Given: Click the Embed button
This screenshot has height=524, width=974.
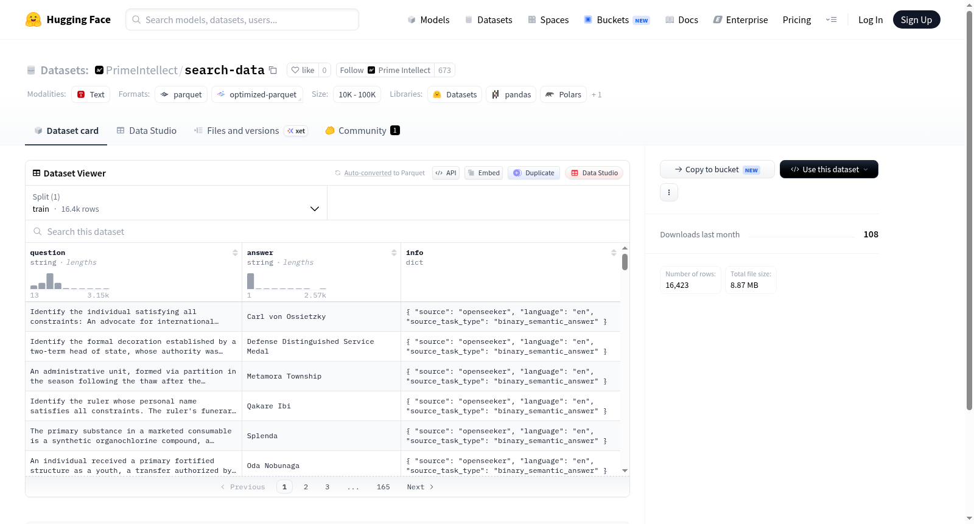Looking at the screenshot, I should [x=483, y=173].
